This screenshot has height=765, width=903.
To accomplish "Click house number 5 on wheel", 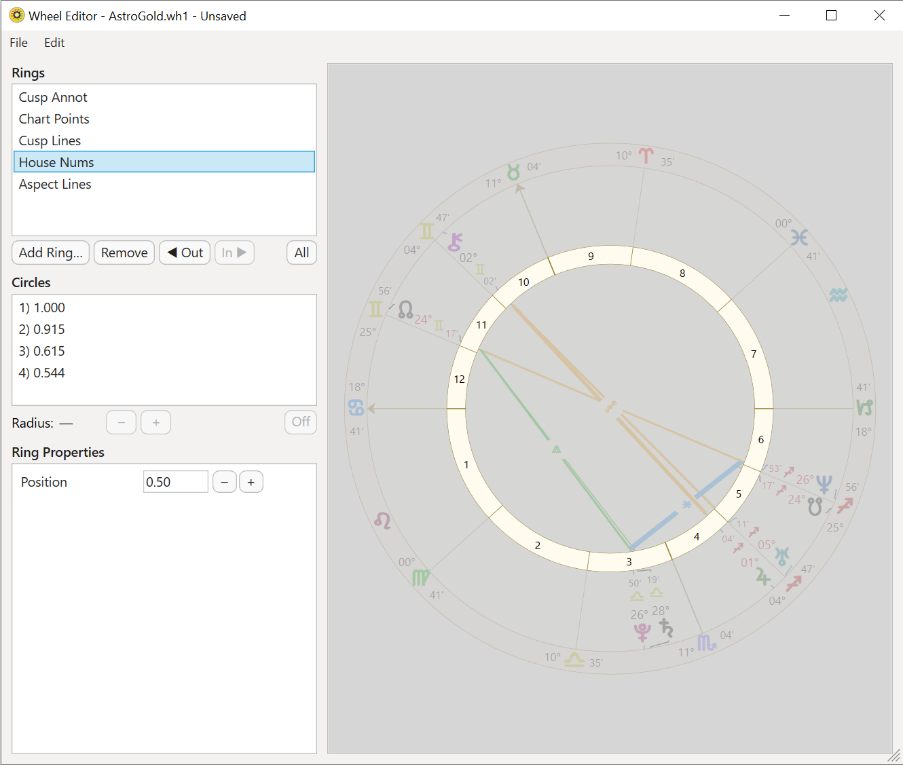I will pos(739,493).
